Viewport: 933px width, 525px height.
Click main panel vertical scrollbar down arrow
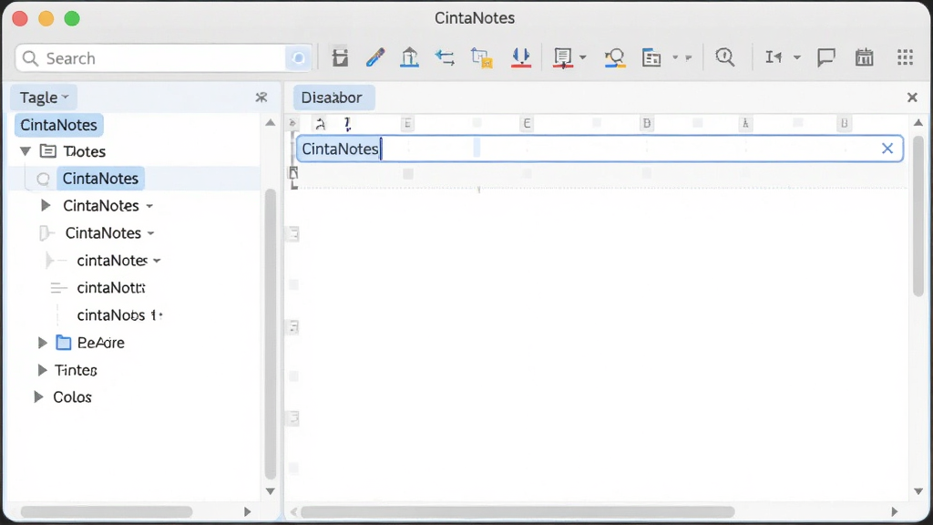point(918,491)
